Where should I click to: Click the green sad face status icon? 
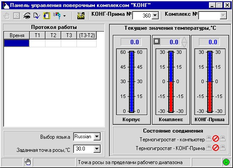click(226, 162)
